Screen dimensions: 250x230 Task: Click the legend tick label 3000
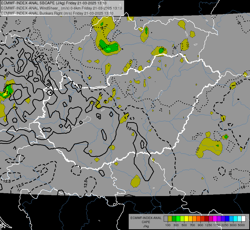[233, 225]
